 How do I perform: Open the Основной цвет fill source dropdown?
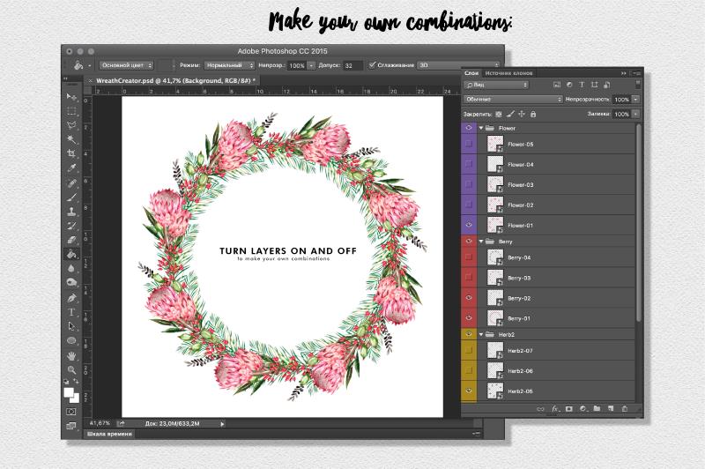coord(125,65)
